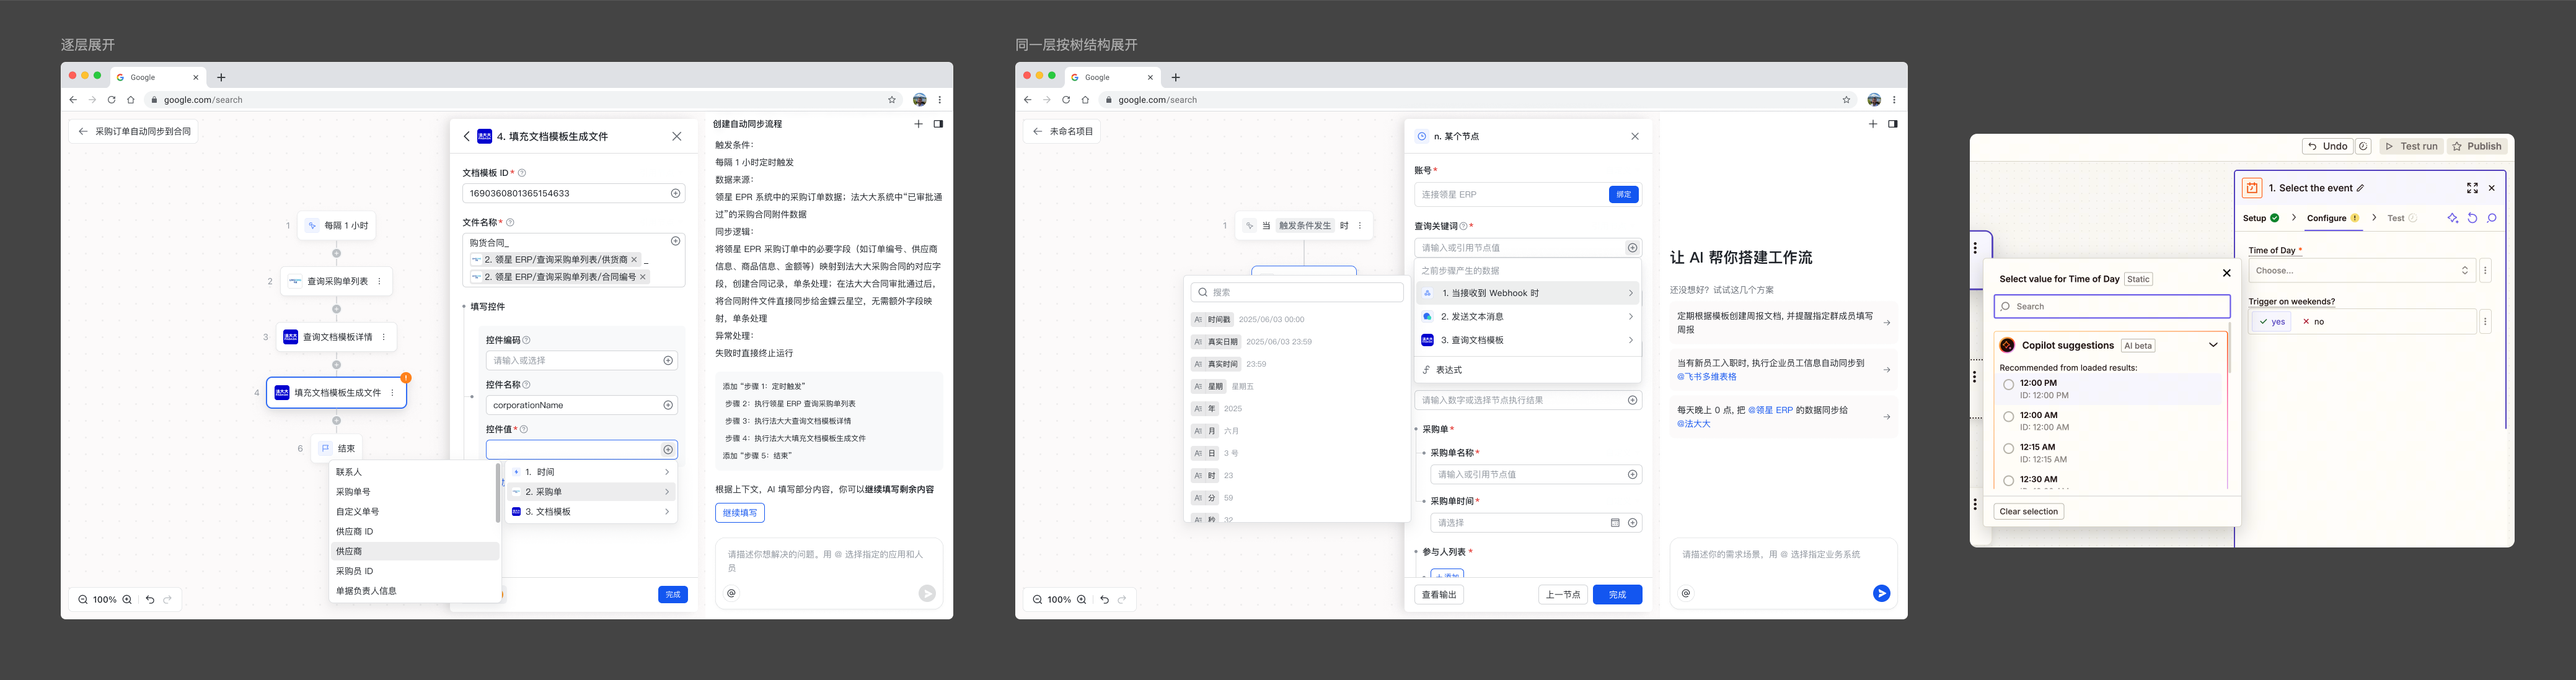Open calendar picker in 采购单时间 field

click(x=1615, y=523)
